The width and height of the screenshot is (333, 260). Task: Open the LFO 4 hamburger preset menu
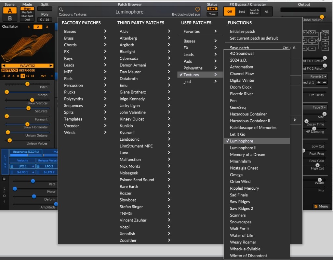(4, 179)
